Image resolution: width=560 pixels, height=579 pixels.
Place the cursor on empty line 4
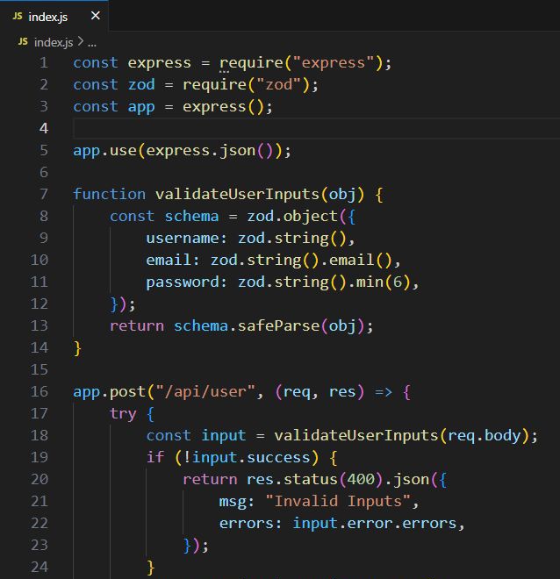316,128
